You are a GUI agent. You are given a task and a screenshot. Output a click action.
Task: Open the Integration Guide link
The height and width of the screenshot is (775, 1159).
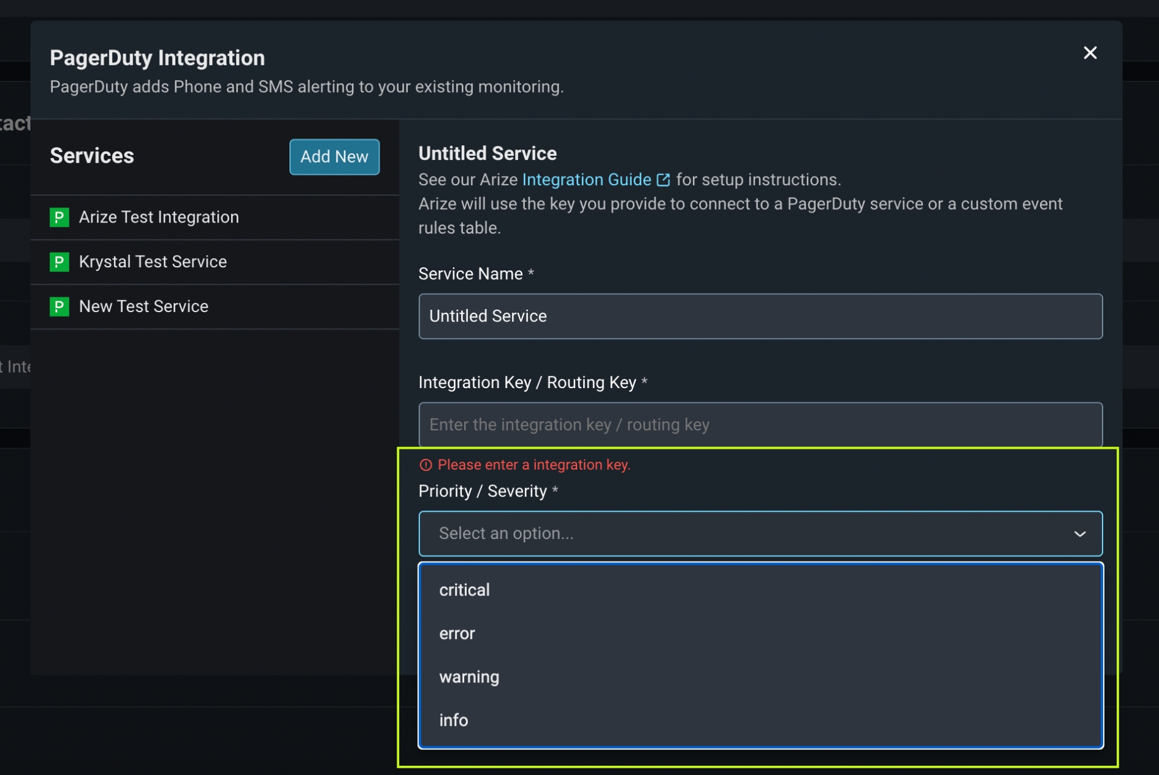[586, 180]
